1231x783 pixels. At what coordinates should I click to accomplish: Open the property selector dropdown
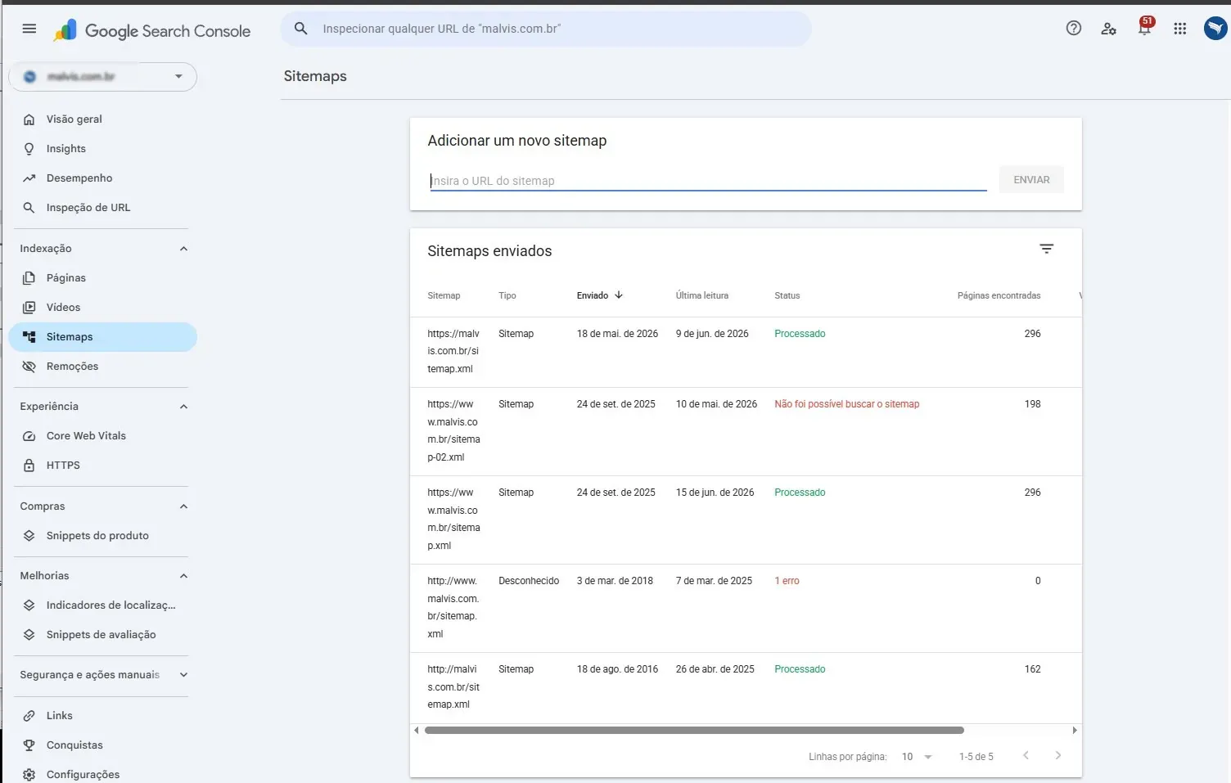tap(102, 77)
